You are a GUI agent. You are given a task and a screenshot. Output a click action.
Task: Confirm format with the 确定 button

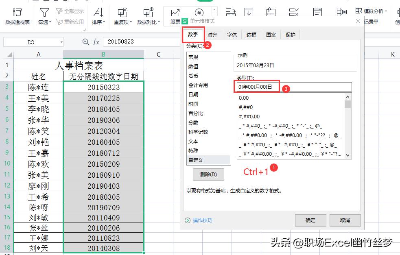click(x=310, y=220)
